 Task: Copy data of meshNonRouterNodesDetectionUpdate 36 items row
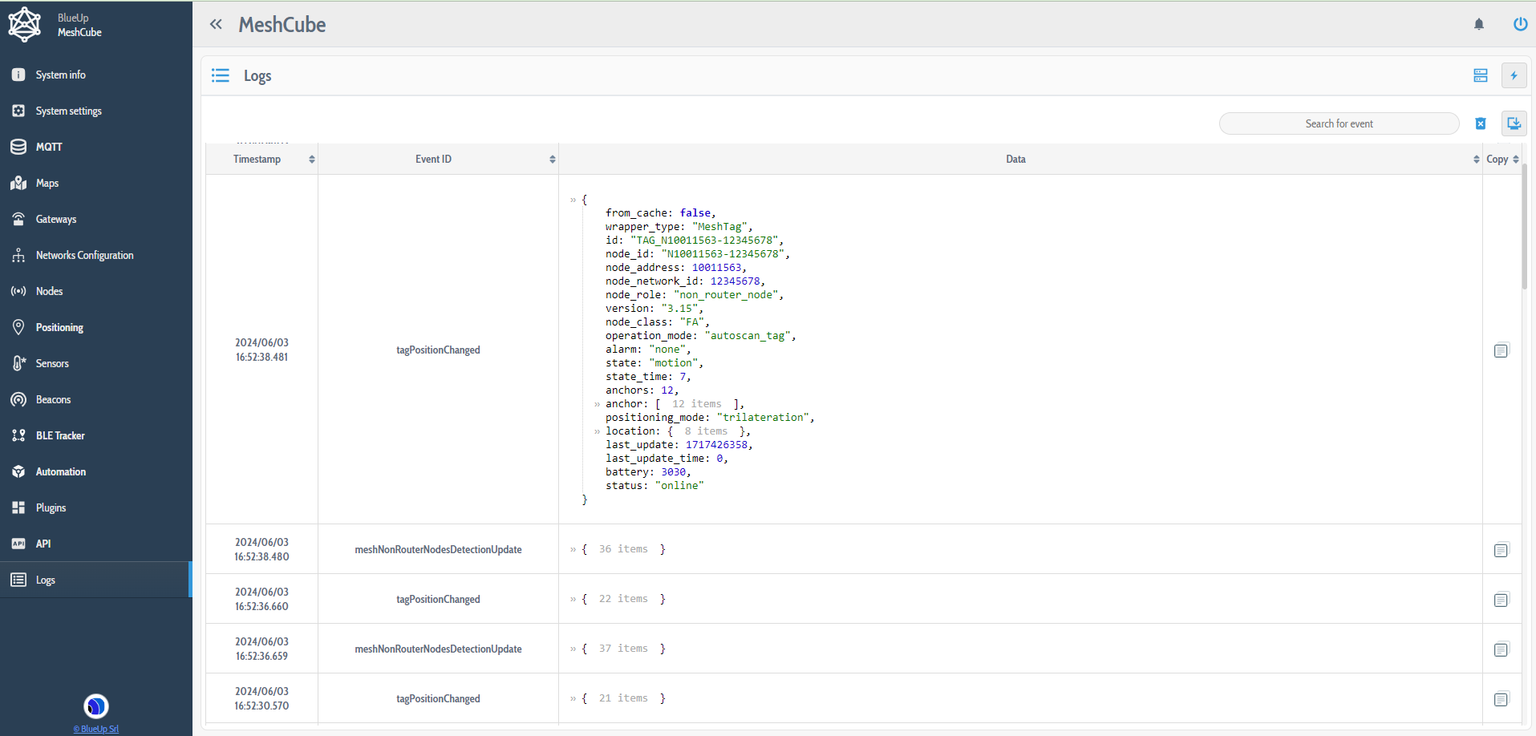pos(1501,550)
